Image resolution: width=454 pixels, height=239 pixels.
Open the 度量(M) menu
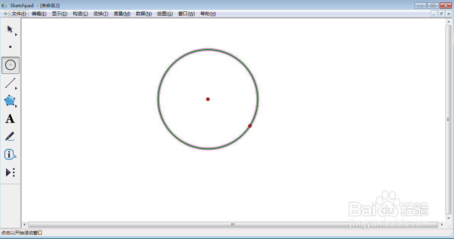click(122, 14)
